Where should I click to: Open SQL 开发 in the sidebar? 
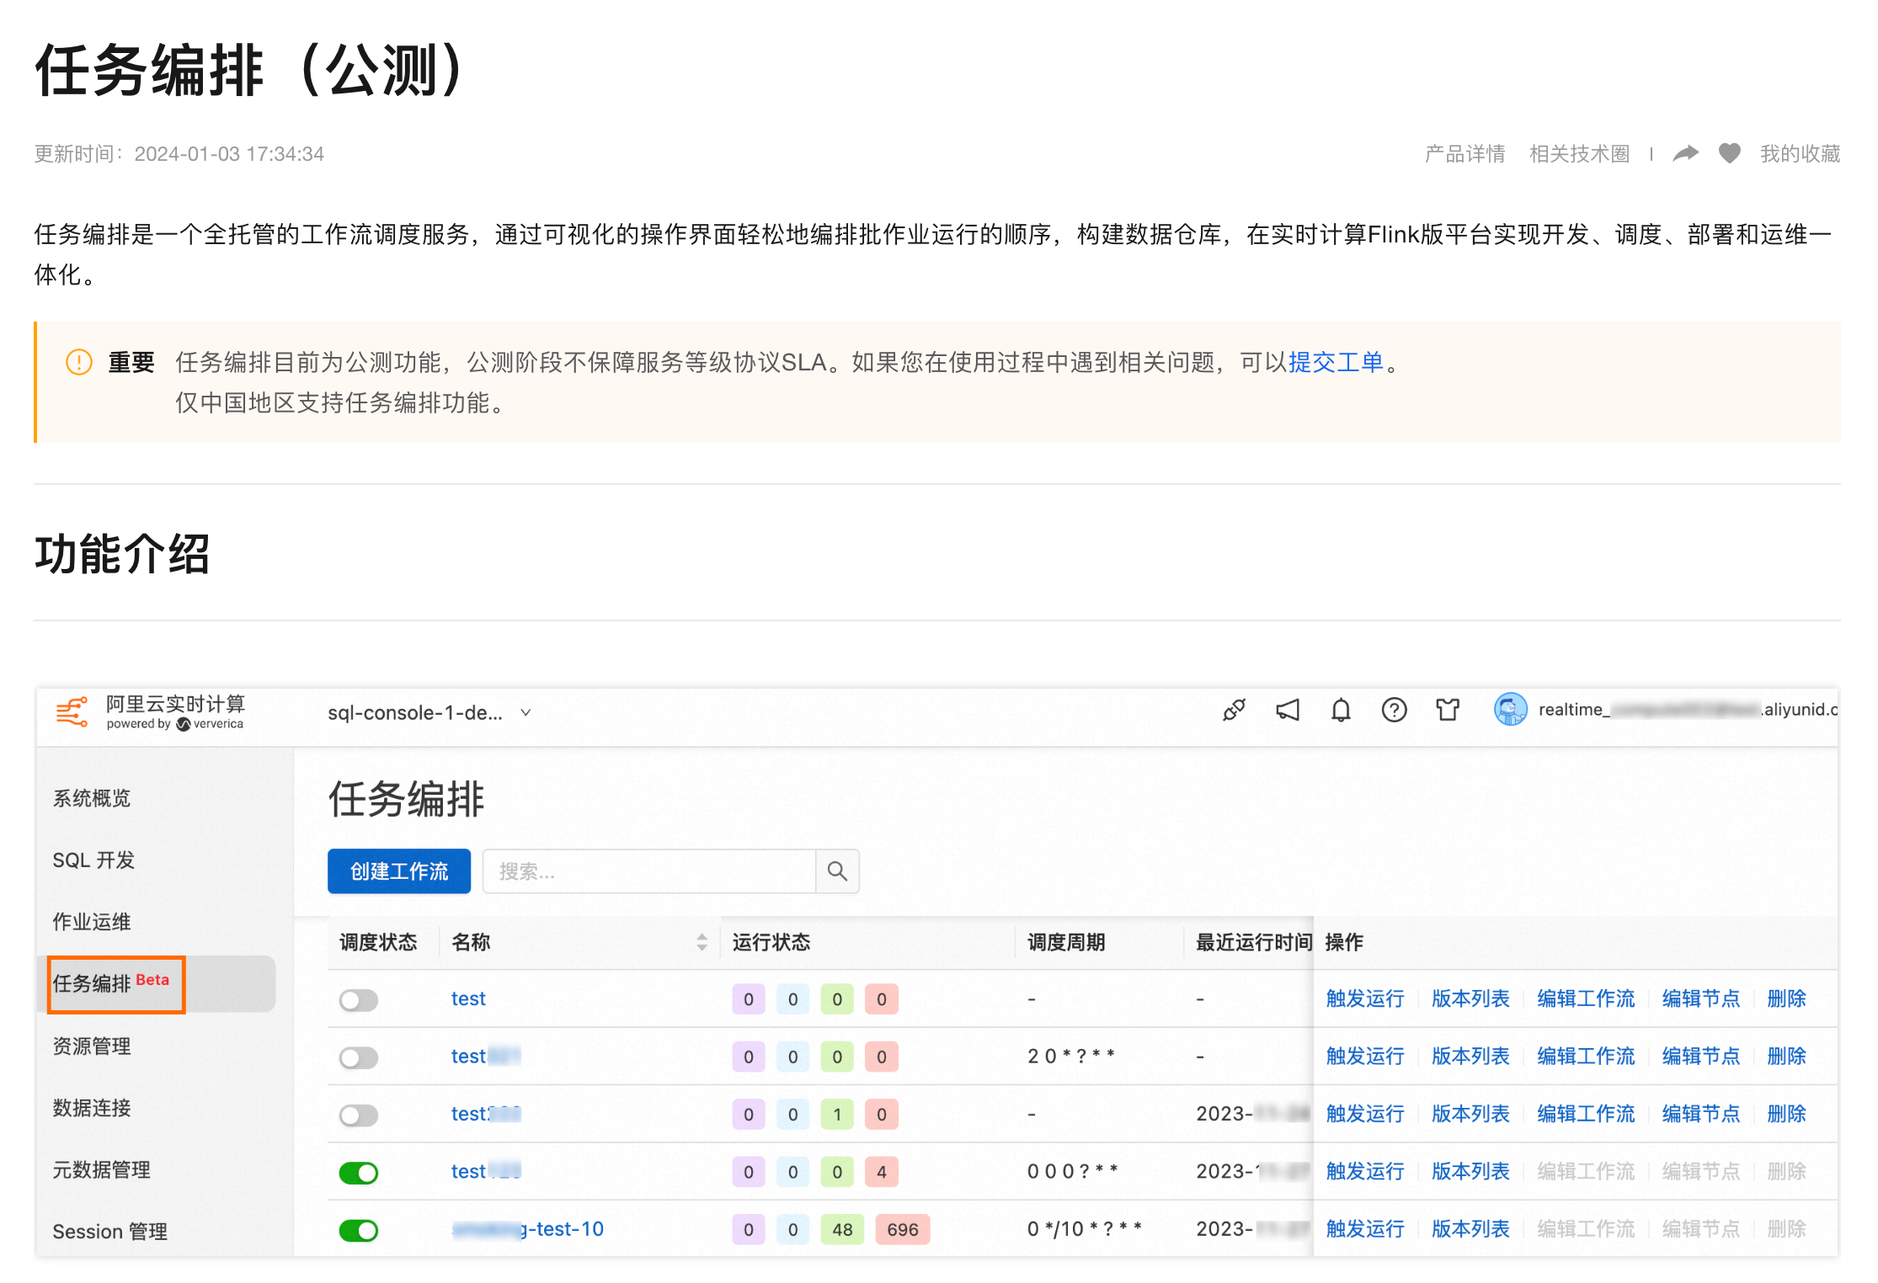[x=93, y=860]
